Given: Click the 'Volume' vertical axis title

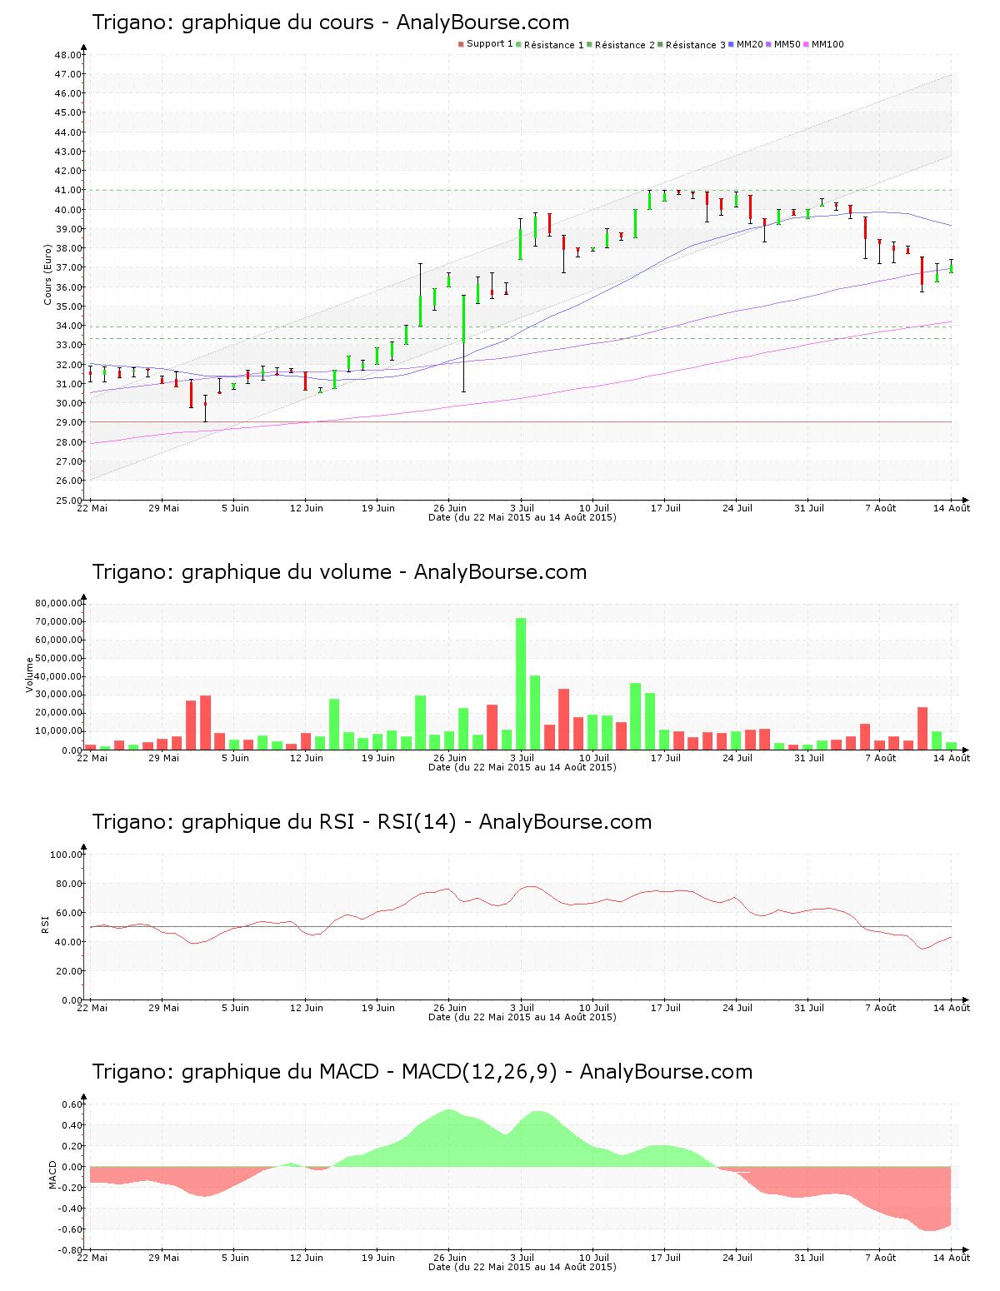Looking at the screenshot, I should point(30,675).
